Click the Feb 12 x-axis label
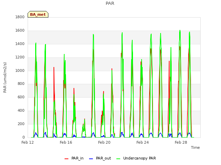This screenshot has height=165, width=221. coord(28,142)
